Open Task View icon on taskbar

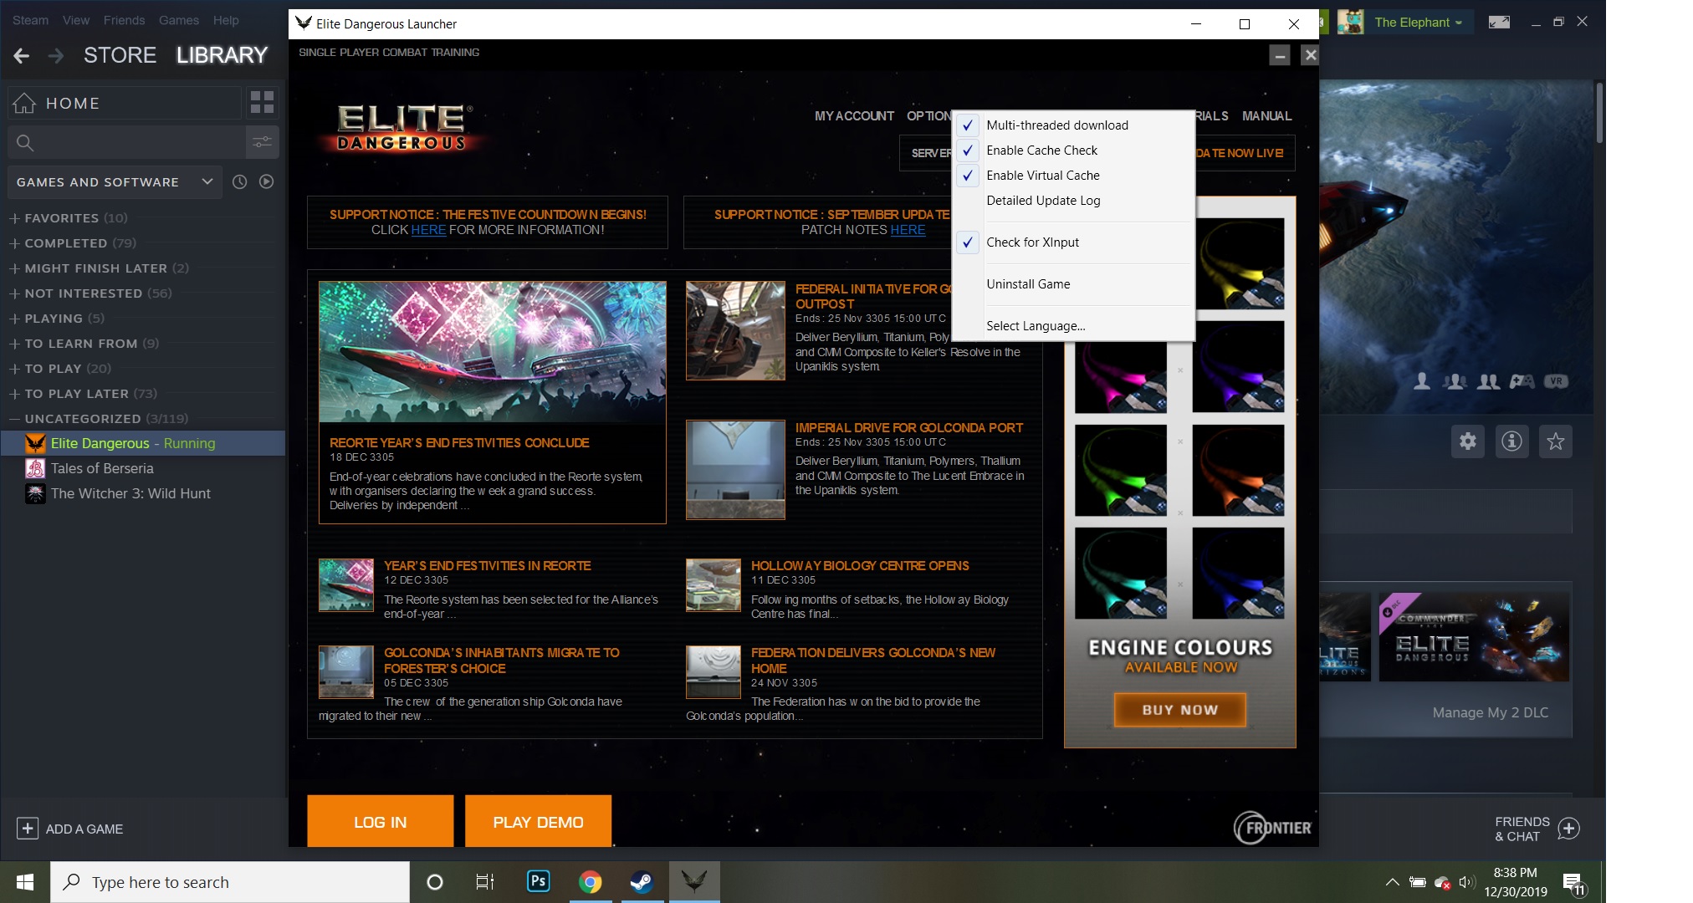(x=484, y=882)
